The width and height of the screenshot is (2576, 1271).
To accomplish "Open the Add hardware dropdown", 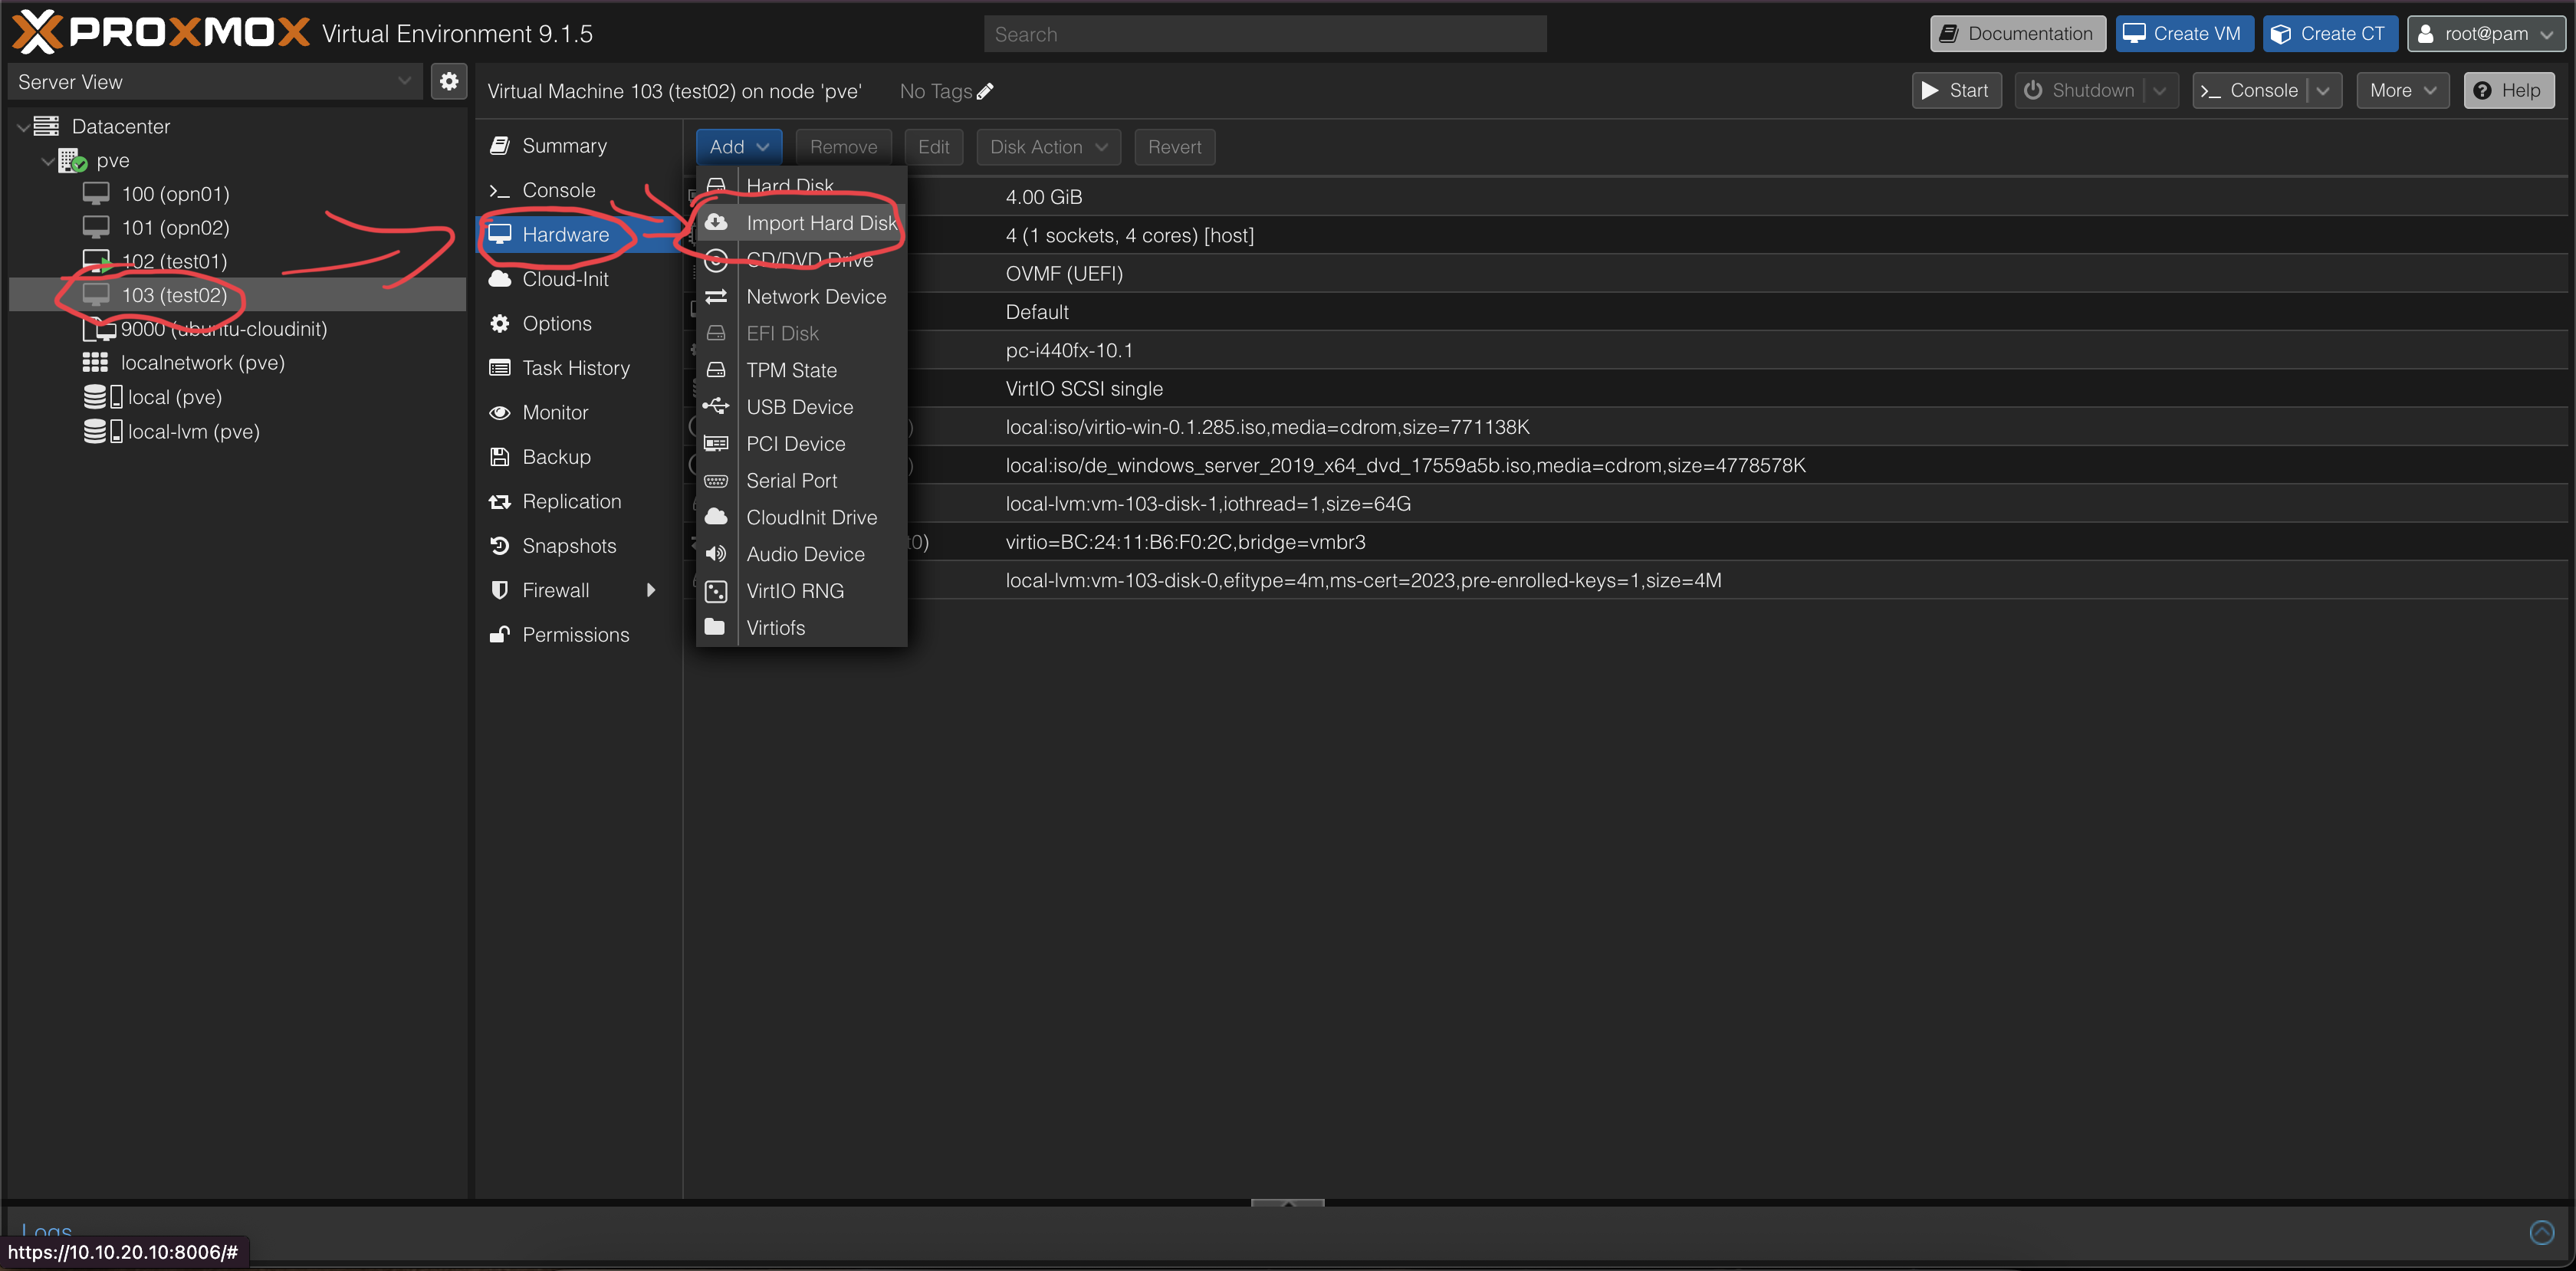I will (x=739, y=147).
